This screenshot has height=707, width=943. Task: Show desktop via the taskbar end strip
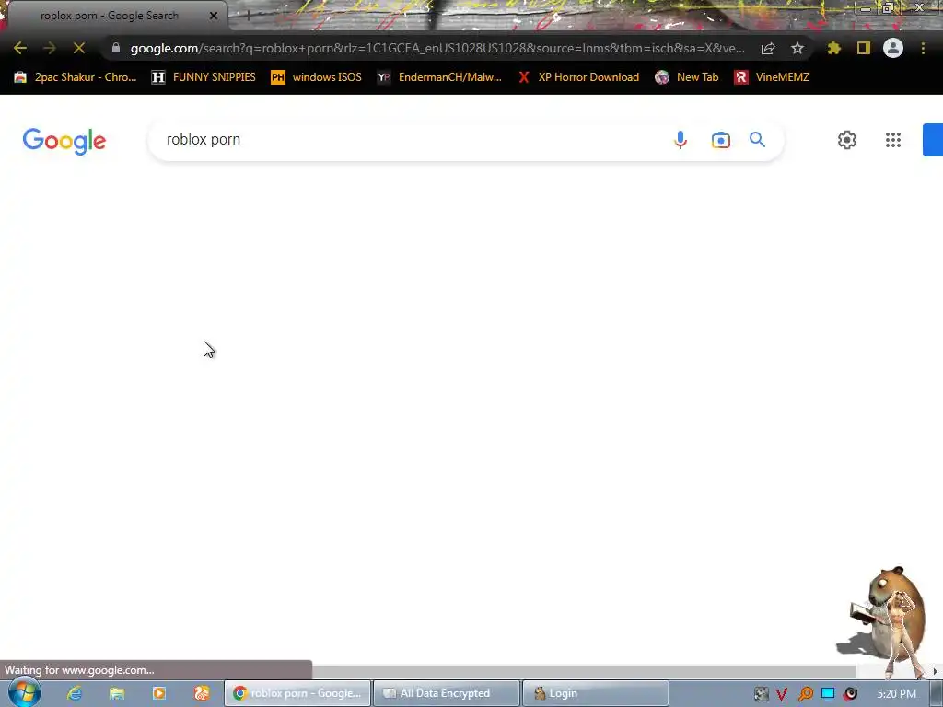tap(937, 694)
